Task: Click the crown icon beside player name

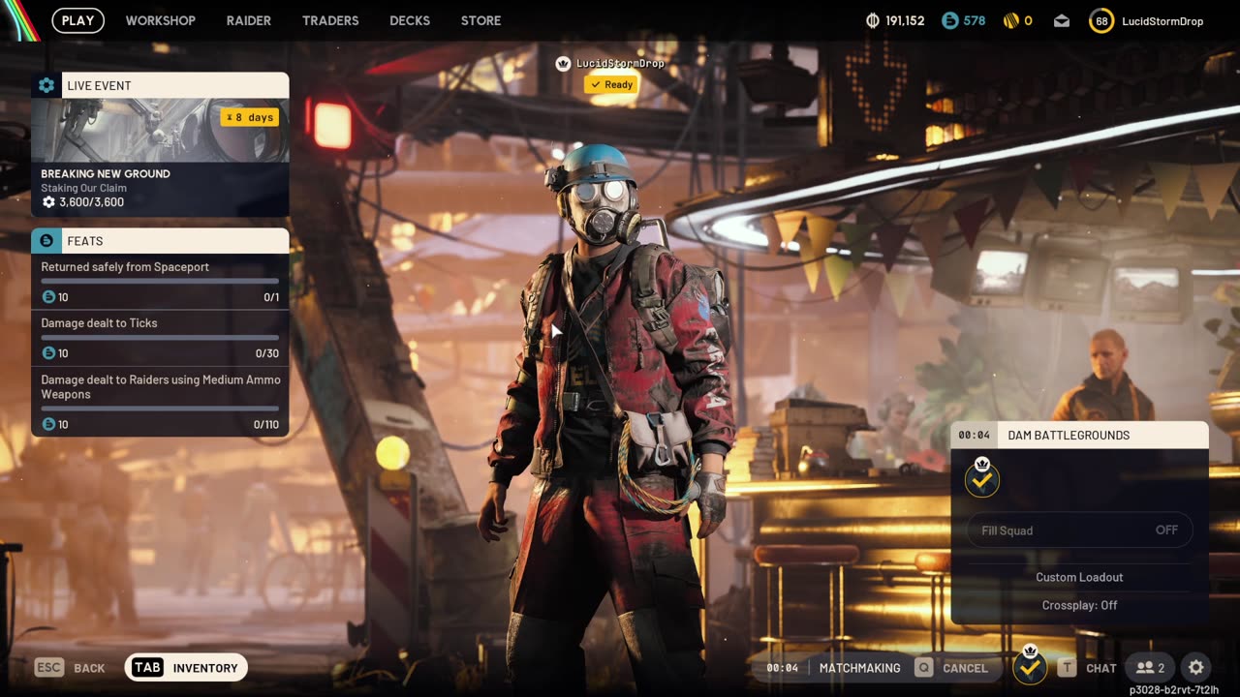Action: (x=563, y=64)
